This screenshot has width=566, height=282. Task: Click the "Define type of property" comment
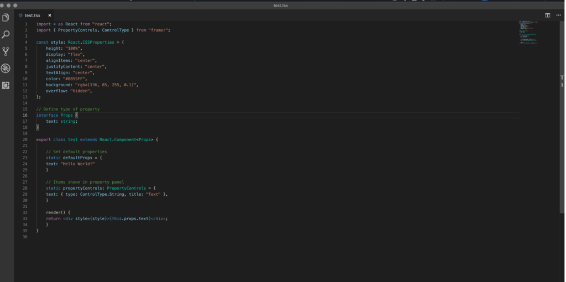click(68, 109)
